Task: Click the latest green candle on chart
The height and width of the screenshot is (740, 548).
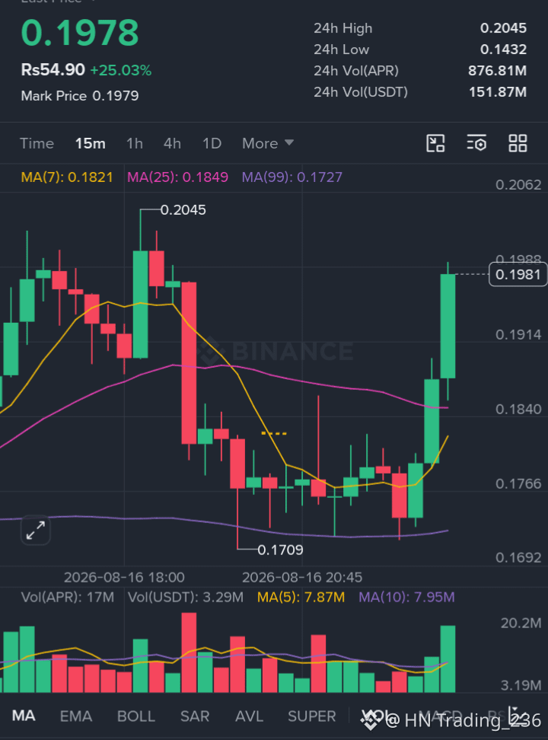Action: [x=448, y=326]
